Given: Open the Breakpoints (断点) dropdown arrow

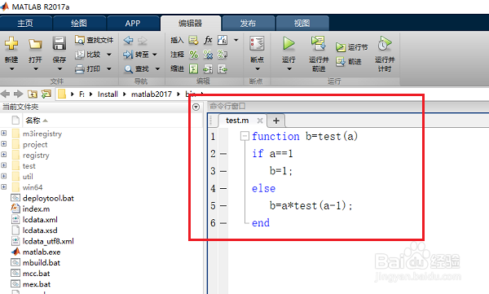Looking at the screenshot, I should tap(258, 69).
